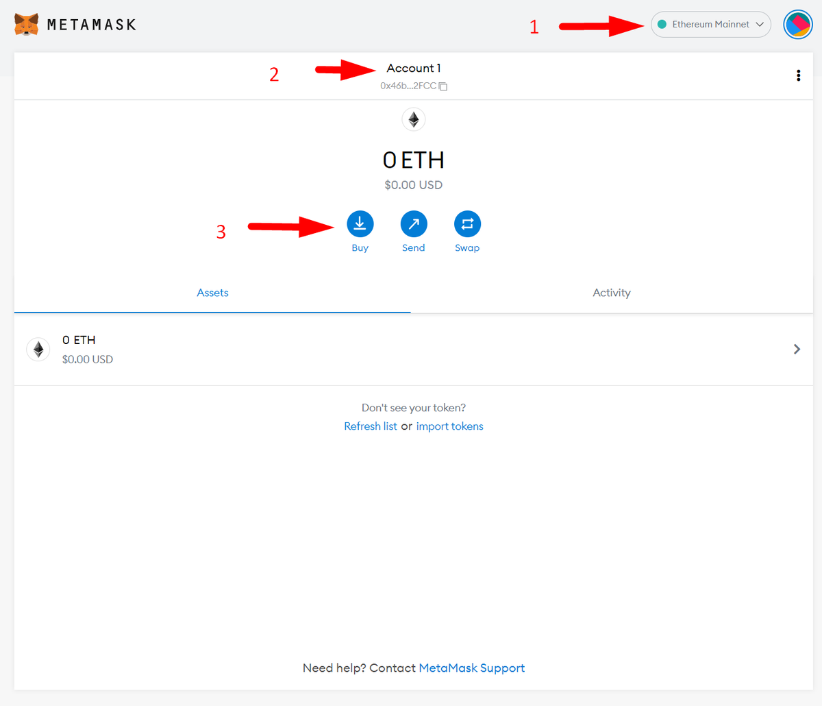
Task: Click the Buy download icon button
Action: pyautogui.click(x=360, y=224)
